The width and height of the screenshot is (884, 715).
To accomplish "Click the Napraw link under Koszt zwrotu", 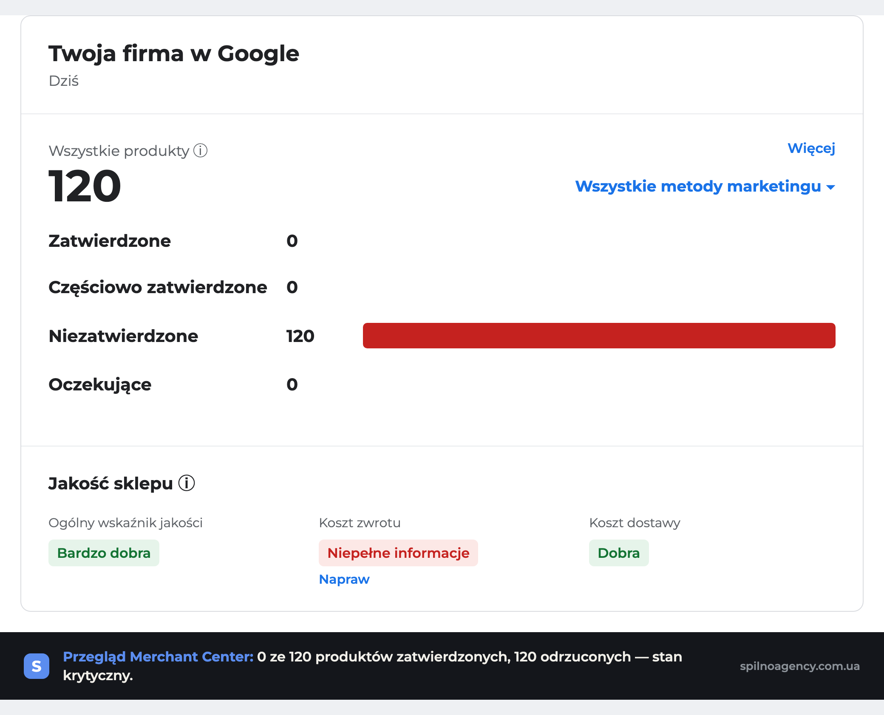I will click(344, 579).
